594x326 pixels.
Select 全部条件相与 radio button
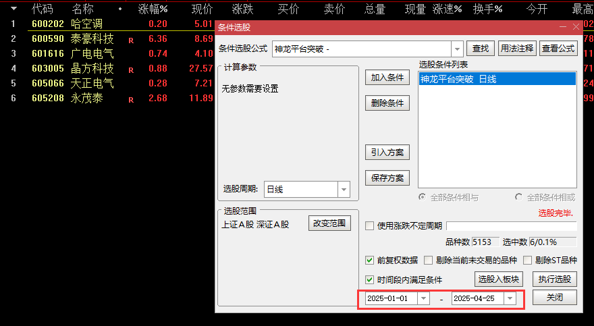[x=422, y=197]
